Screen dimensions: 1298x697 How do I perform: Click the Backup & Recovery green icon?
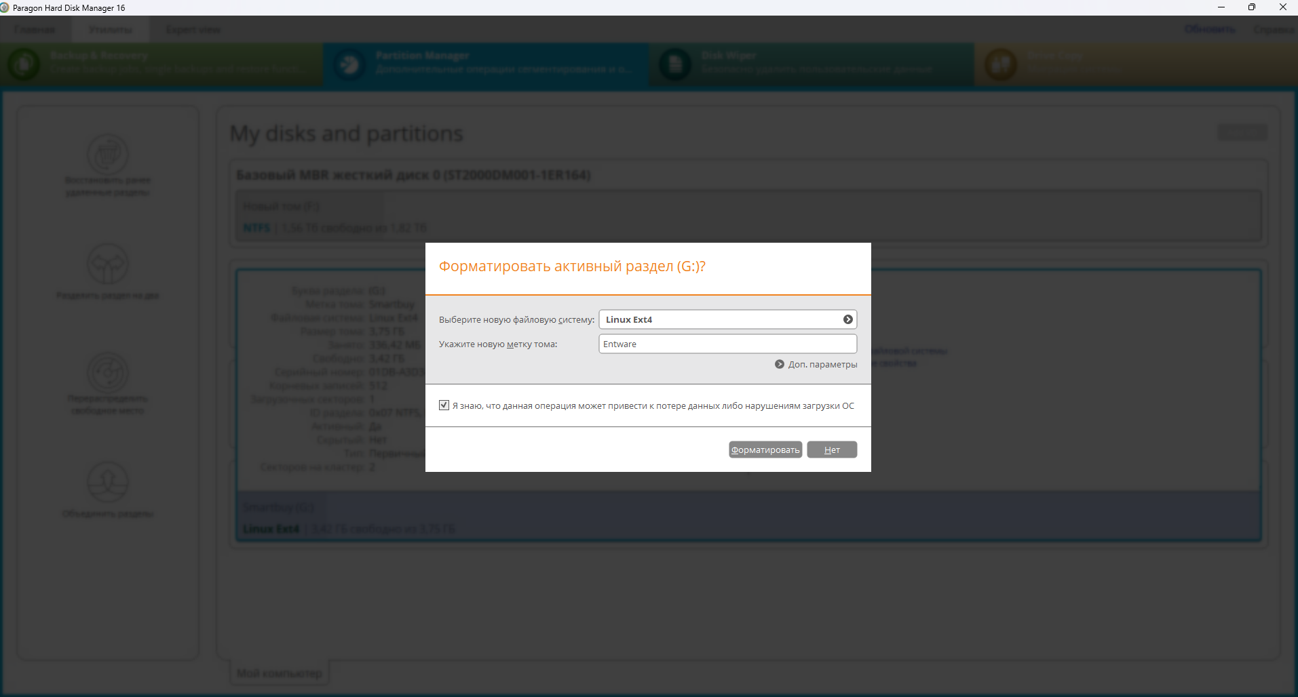24,64
